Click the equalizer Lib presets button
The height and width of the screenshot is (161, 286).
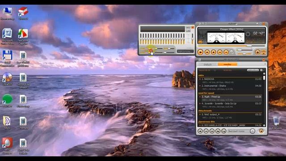coord(188,31)
